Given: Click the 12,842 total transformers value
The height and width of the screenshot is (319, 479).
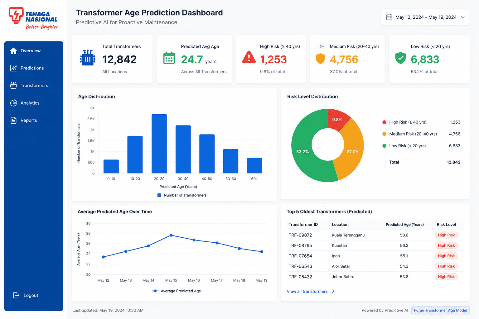Looking at the screenshot, I should point(119,59).
